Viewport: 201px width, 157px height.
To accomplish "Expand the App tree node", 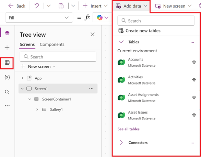I will tap(22, 78).
